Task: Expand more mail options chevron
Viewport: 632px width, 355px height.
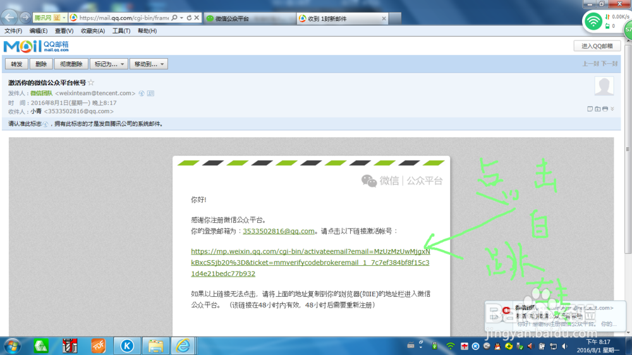Action: tap(612, 109)
